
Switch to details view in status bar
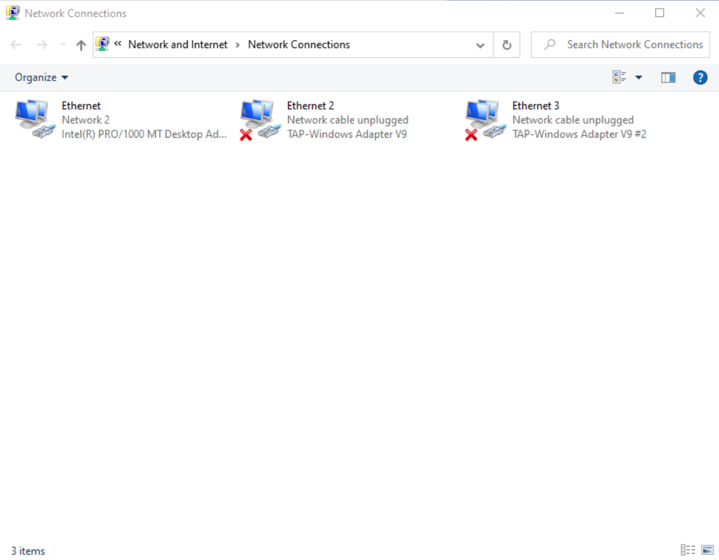point(688,550)
